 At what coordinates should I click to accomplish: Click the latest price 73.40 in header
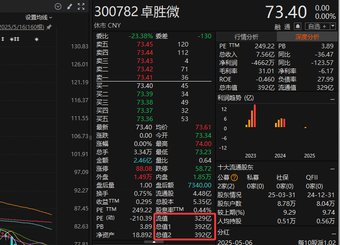tap(286, 12)
